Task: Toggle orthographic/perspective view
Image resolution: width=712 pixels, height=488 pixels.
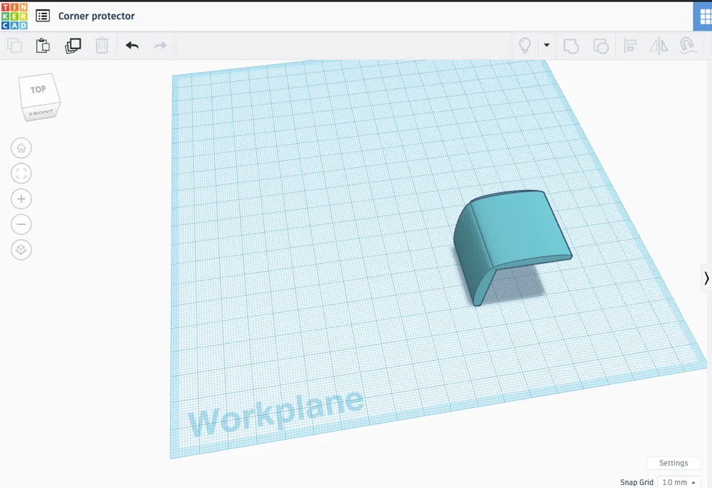Action: pyautogui.click(x=21, y=250)
